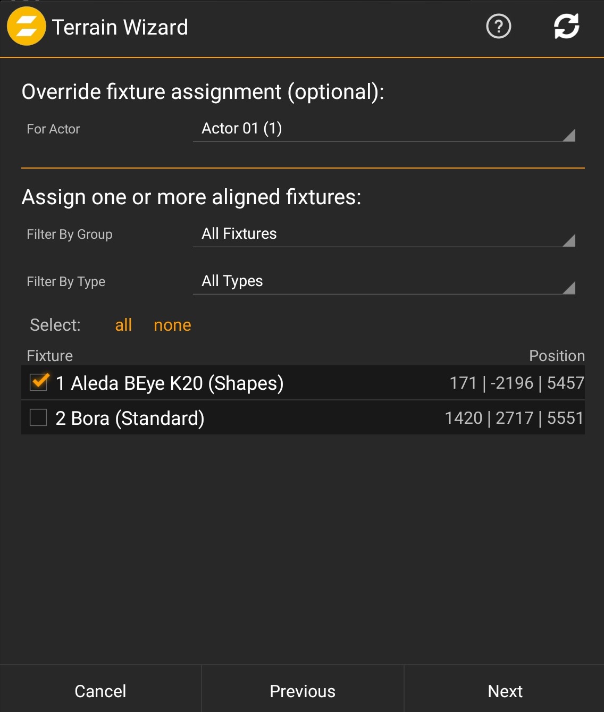Check the Bora (Standard) fixture checkbox
The height and width of the screenshot is (712, 604).
(38, 417)
